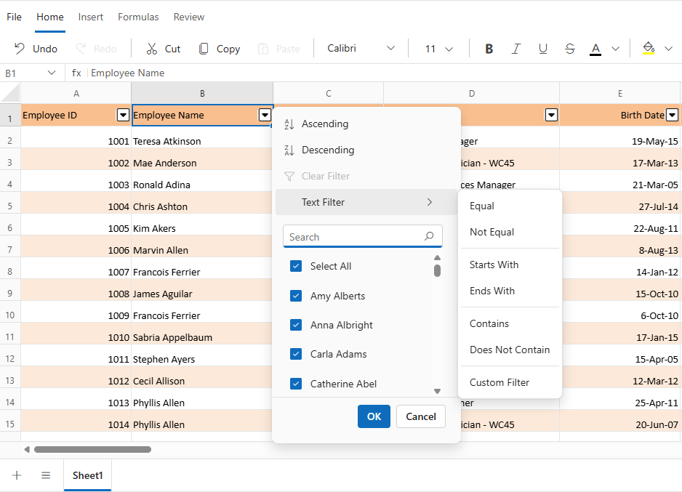Click the fx insert function icon
This screenshot has height=492, width=682.
point(76,73)
